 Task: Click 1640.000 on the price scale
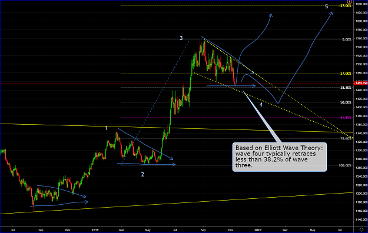pos(362,4)
